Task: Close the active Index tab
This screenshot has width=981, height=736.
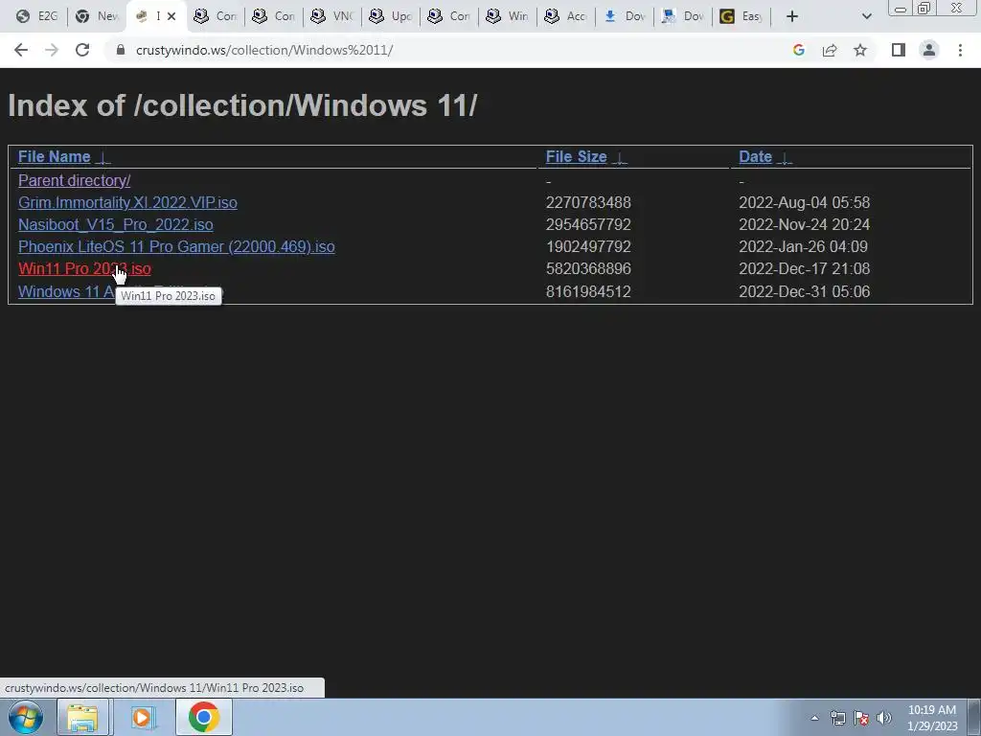Action: point(171,16)
